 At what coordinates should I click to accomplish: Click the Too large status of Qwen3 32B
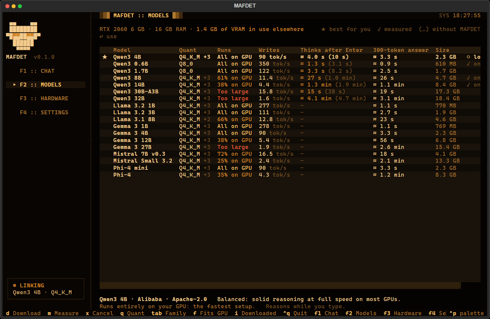coord(233,98)
